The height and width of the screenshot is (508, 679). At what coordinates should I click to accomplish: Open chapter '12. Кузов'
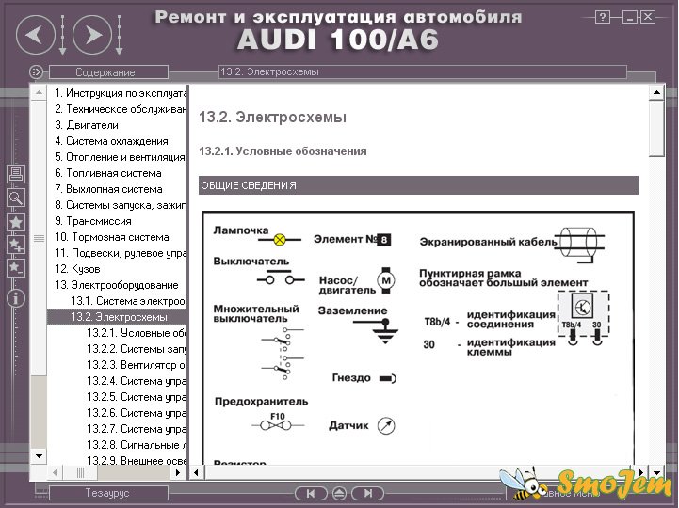(x=77, y=269)
